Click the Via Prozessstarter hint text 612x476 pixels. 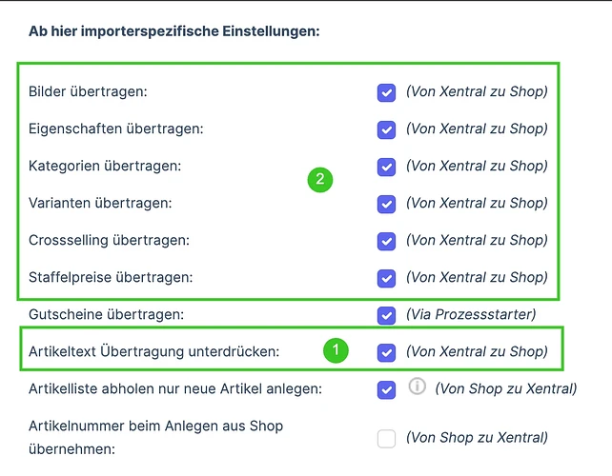click(x=471, y=314)
